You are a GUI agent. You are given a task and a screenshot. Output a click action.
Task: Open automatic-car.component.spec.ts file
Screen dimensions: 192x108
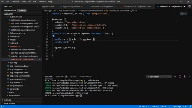coord(25,27)
